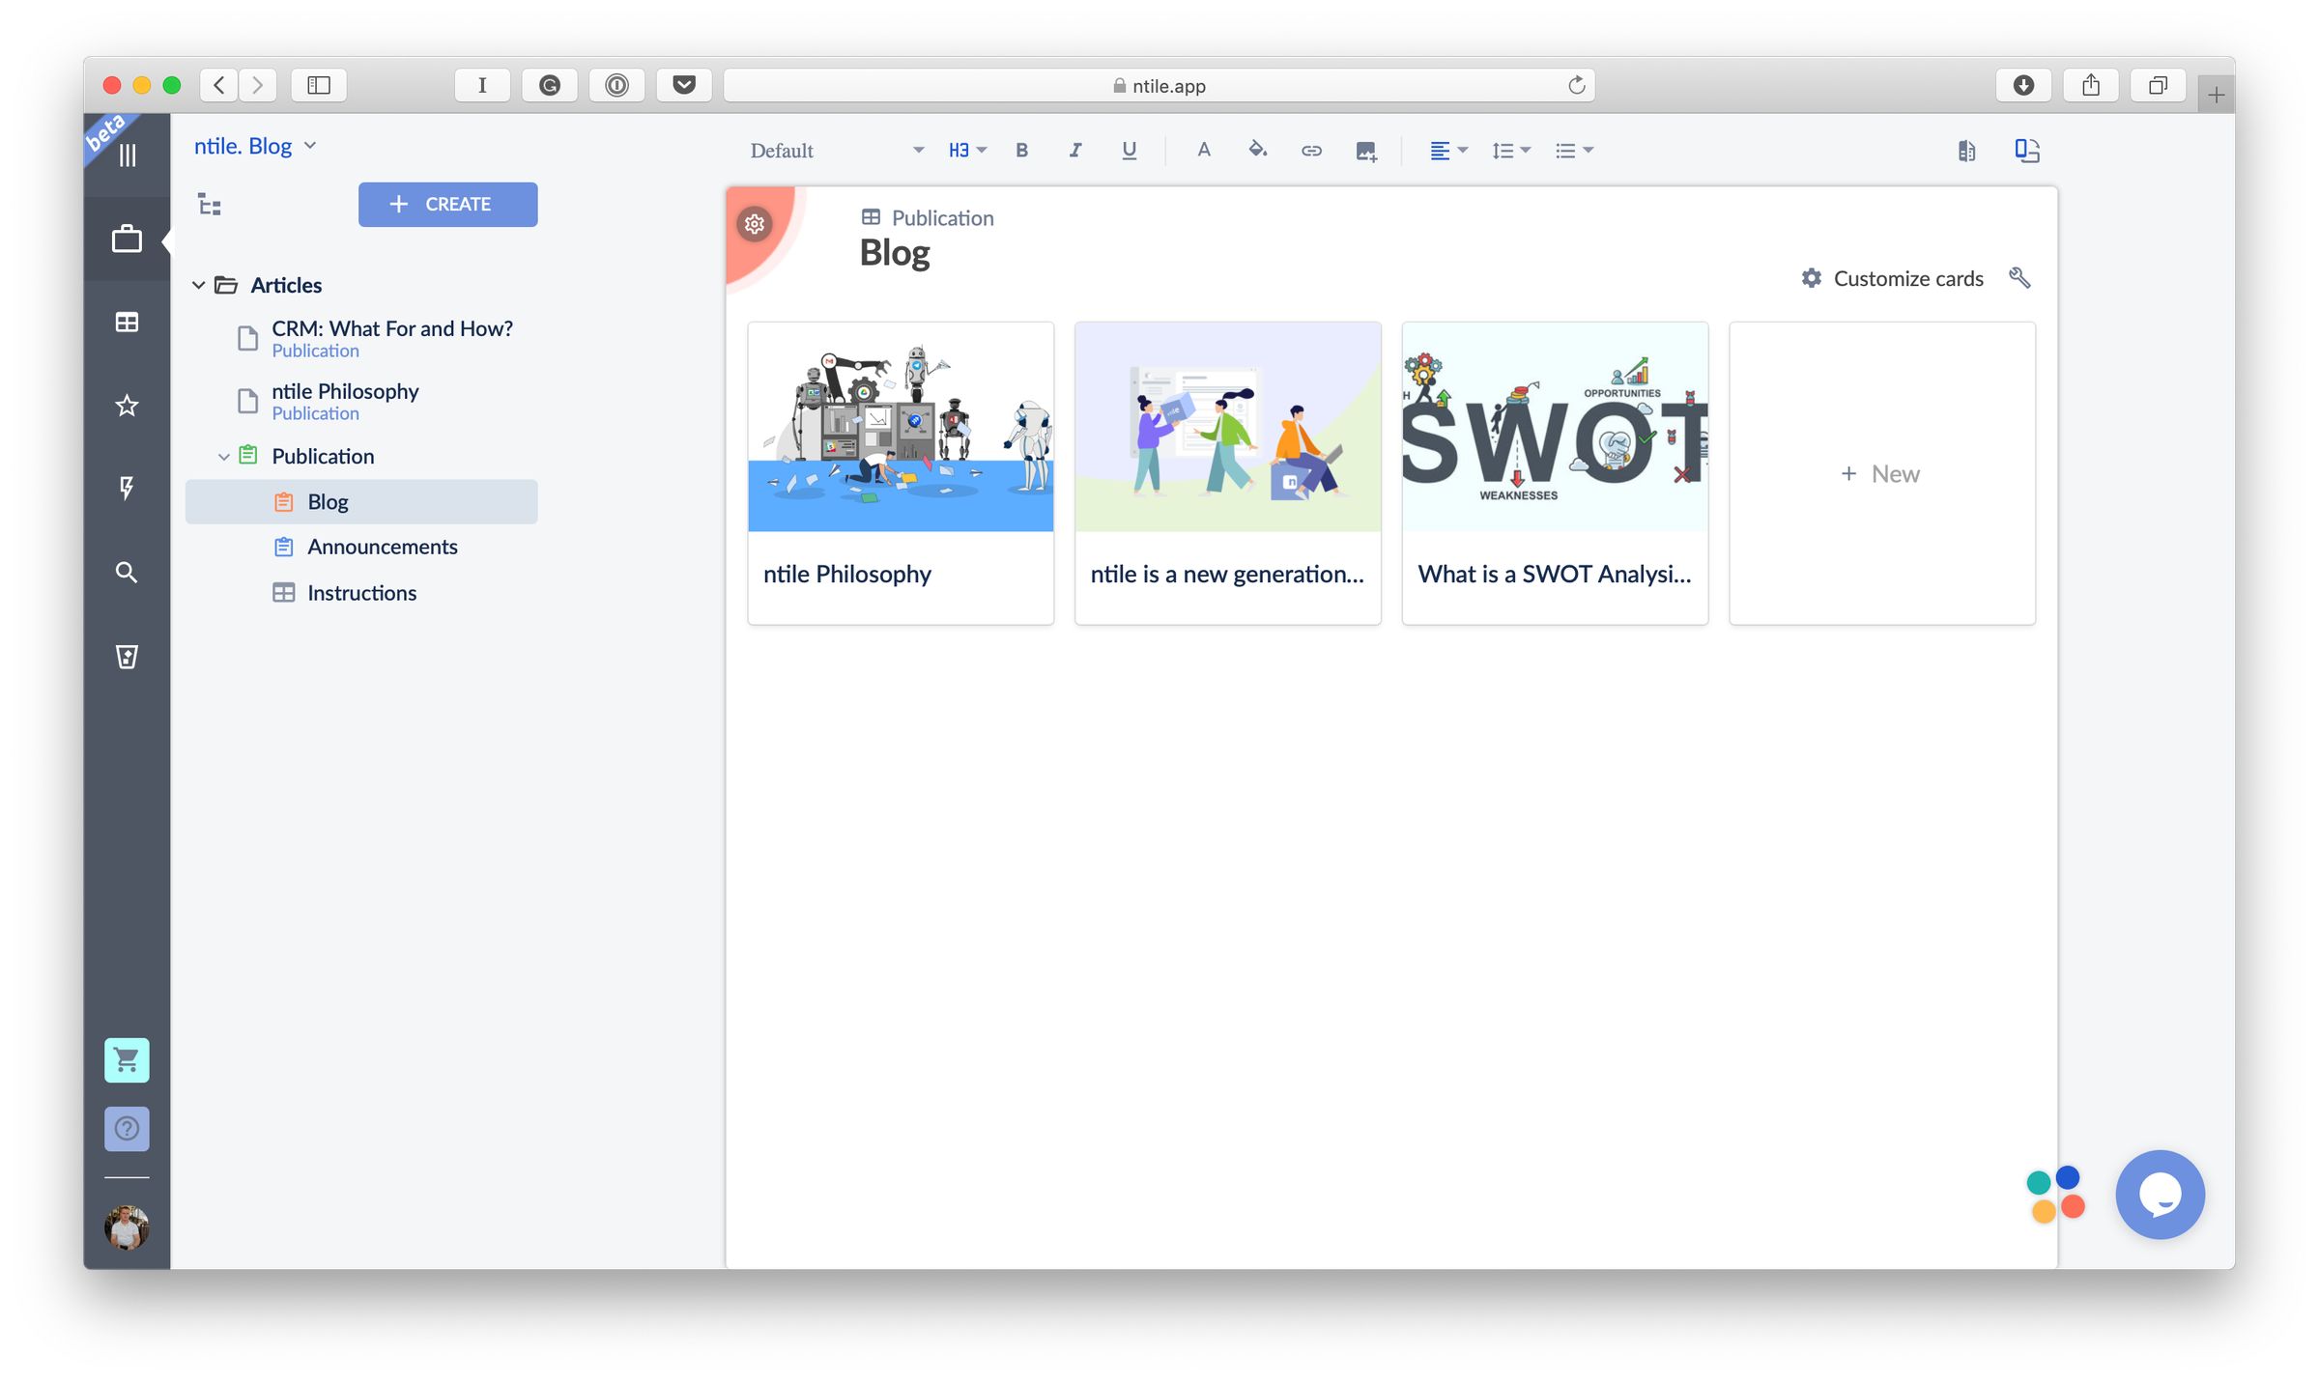Click the Articles folder label
This screenshot has width=2319, height=1380.
click(x=286, y=285)
